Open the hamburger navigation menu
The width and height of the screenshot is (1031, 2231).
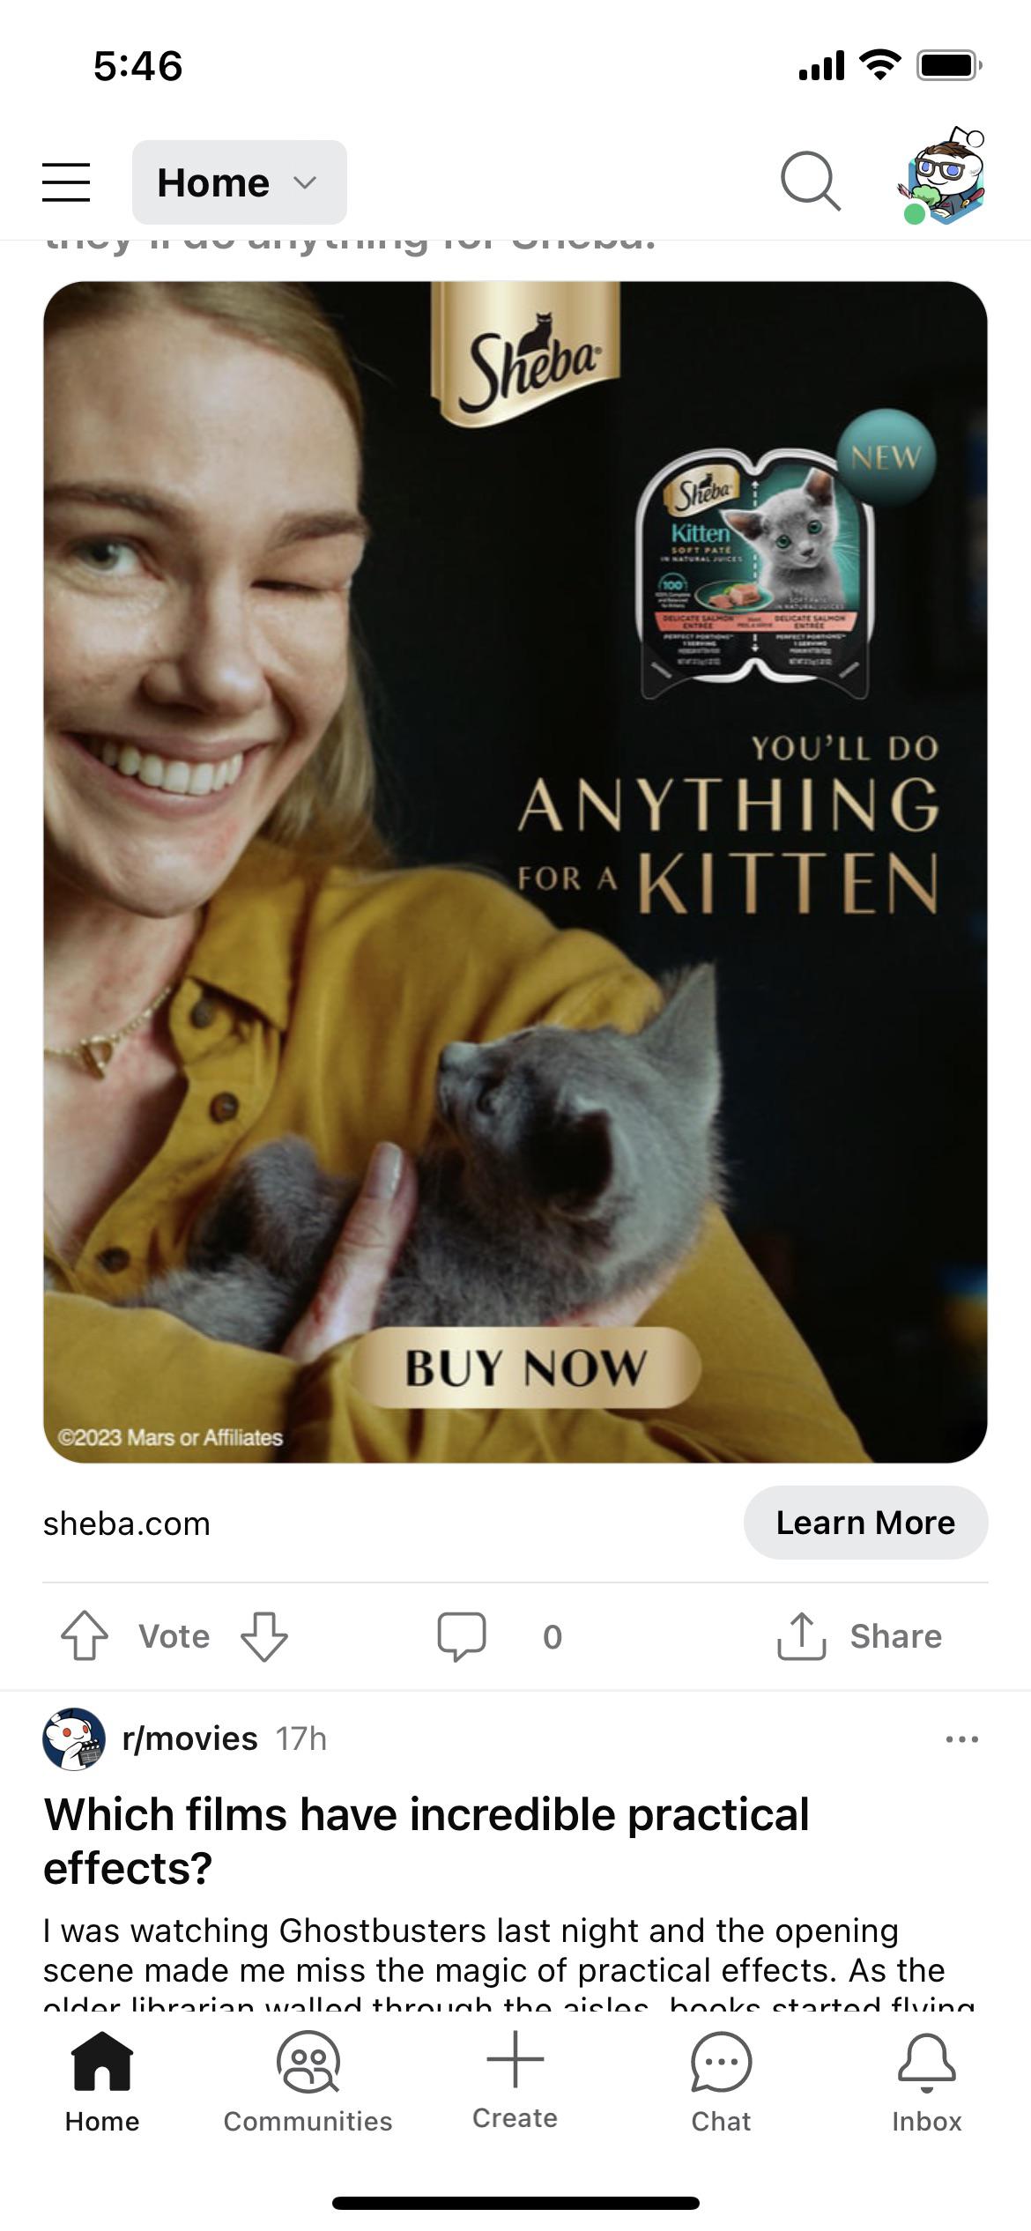click(x=66, y=182)
